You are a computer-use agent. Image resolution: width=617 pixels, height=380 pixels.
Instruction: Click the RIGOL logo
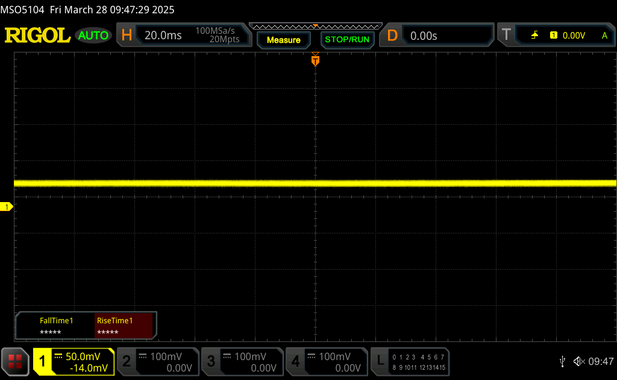pyautogui.click(x=37, y=36)
